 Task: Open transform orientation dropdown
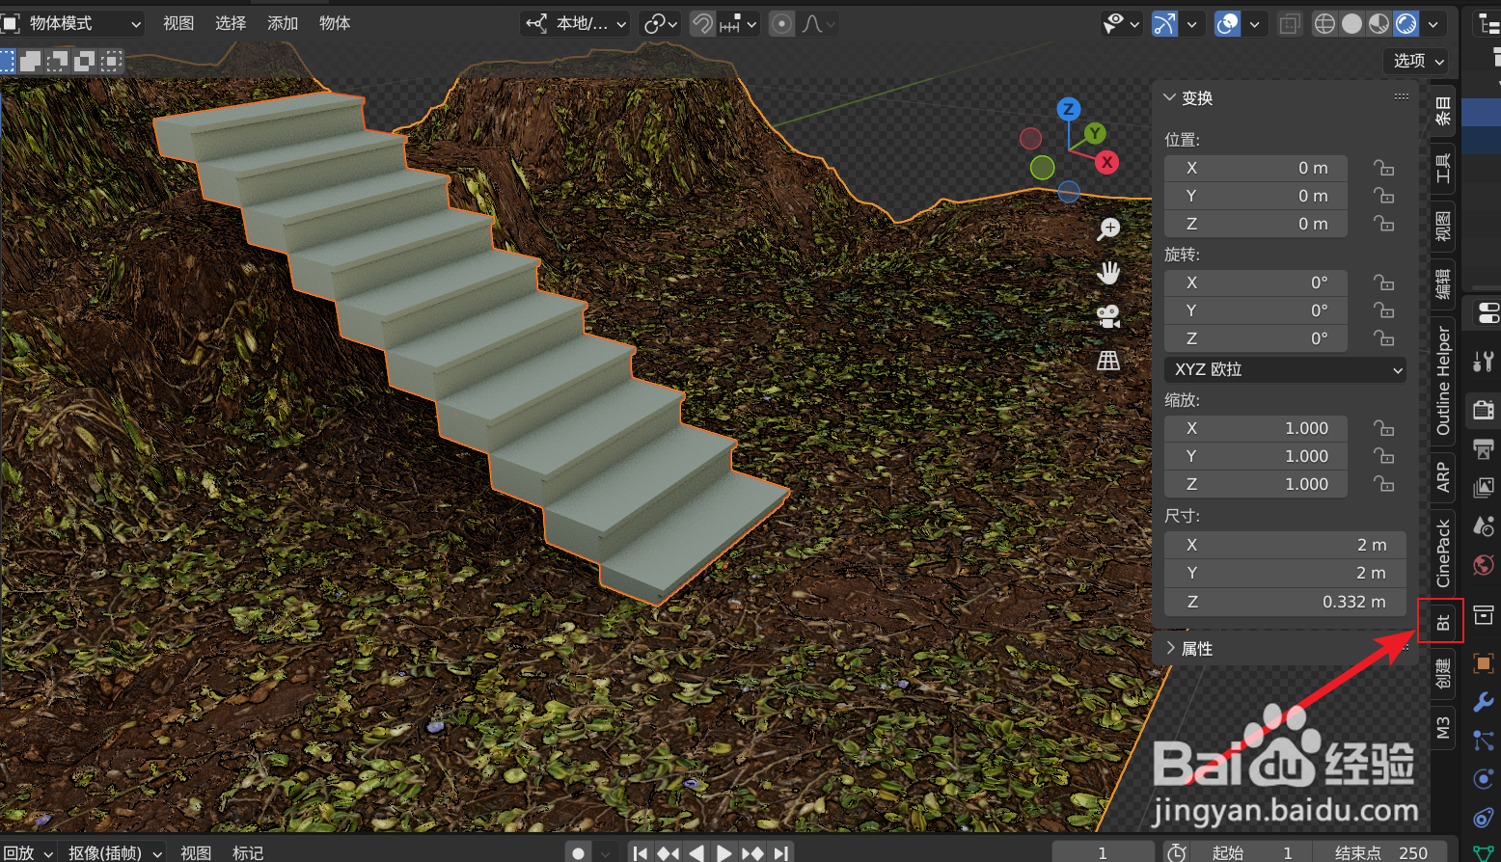(x=575, y=23)
